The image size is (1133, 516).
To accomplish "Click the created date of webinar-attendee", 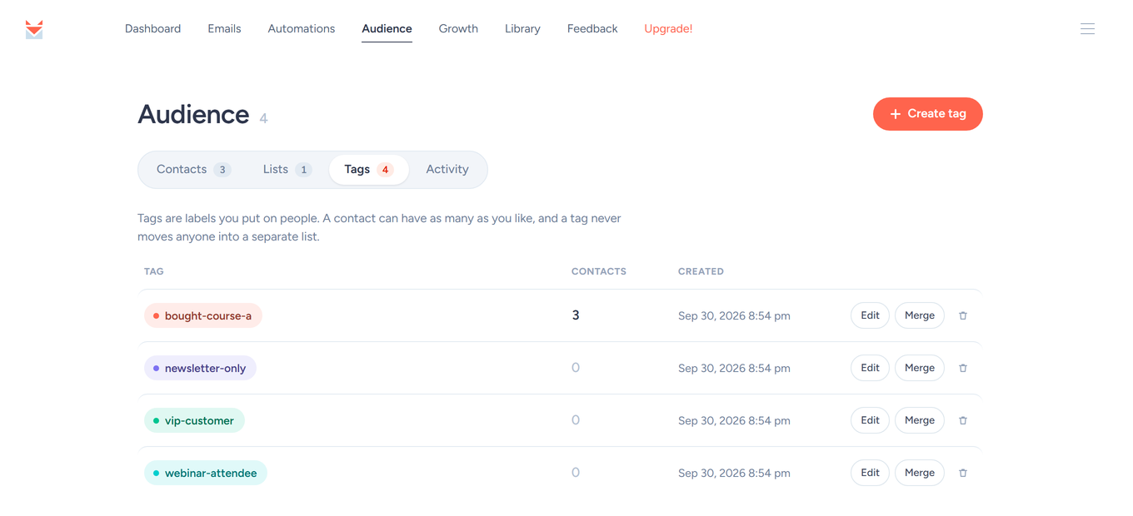I will (734, 473).
